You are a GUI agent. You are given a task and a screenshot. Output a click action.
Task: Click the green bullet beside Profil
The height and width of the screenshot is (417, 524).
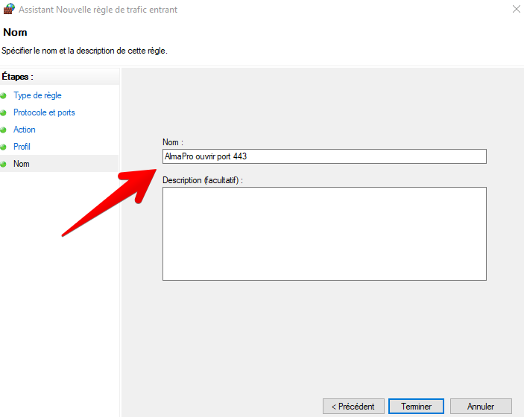[x=4, y=147]
